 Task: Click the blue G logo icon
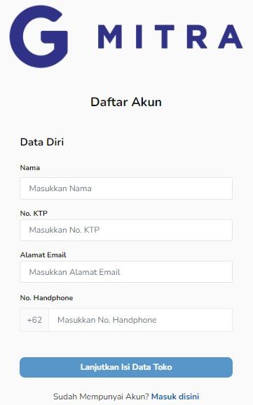click(39, 37)
